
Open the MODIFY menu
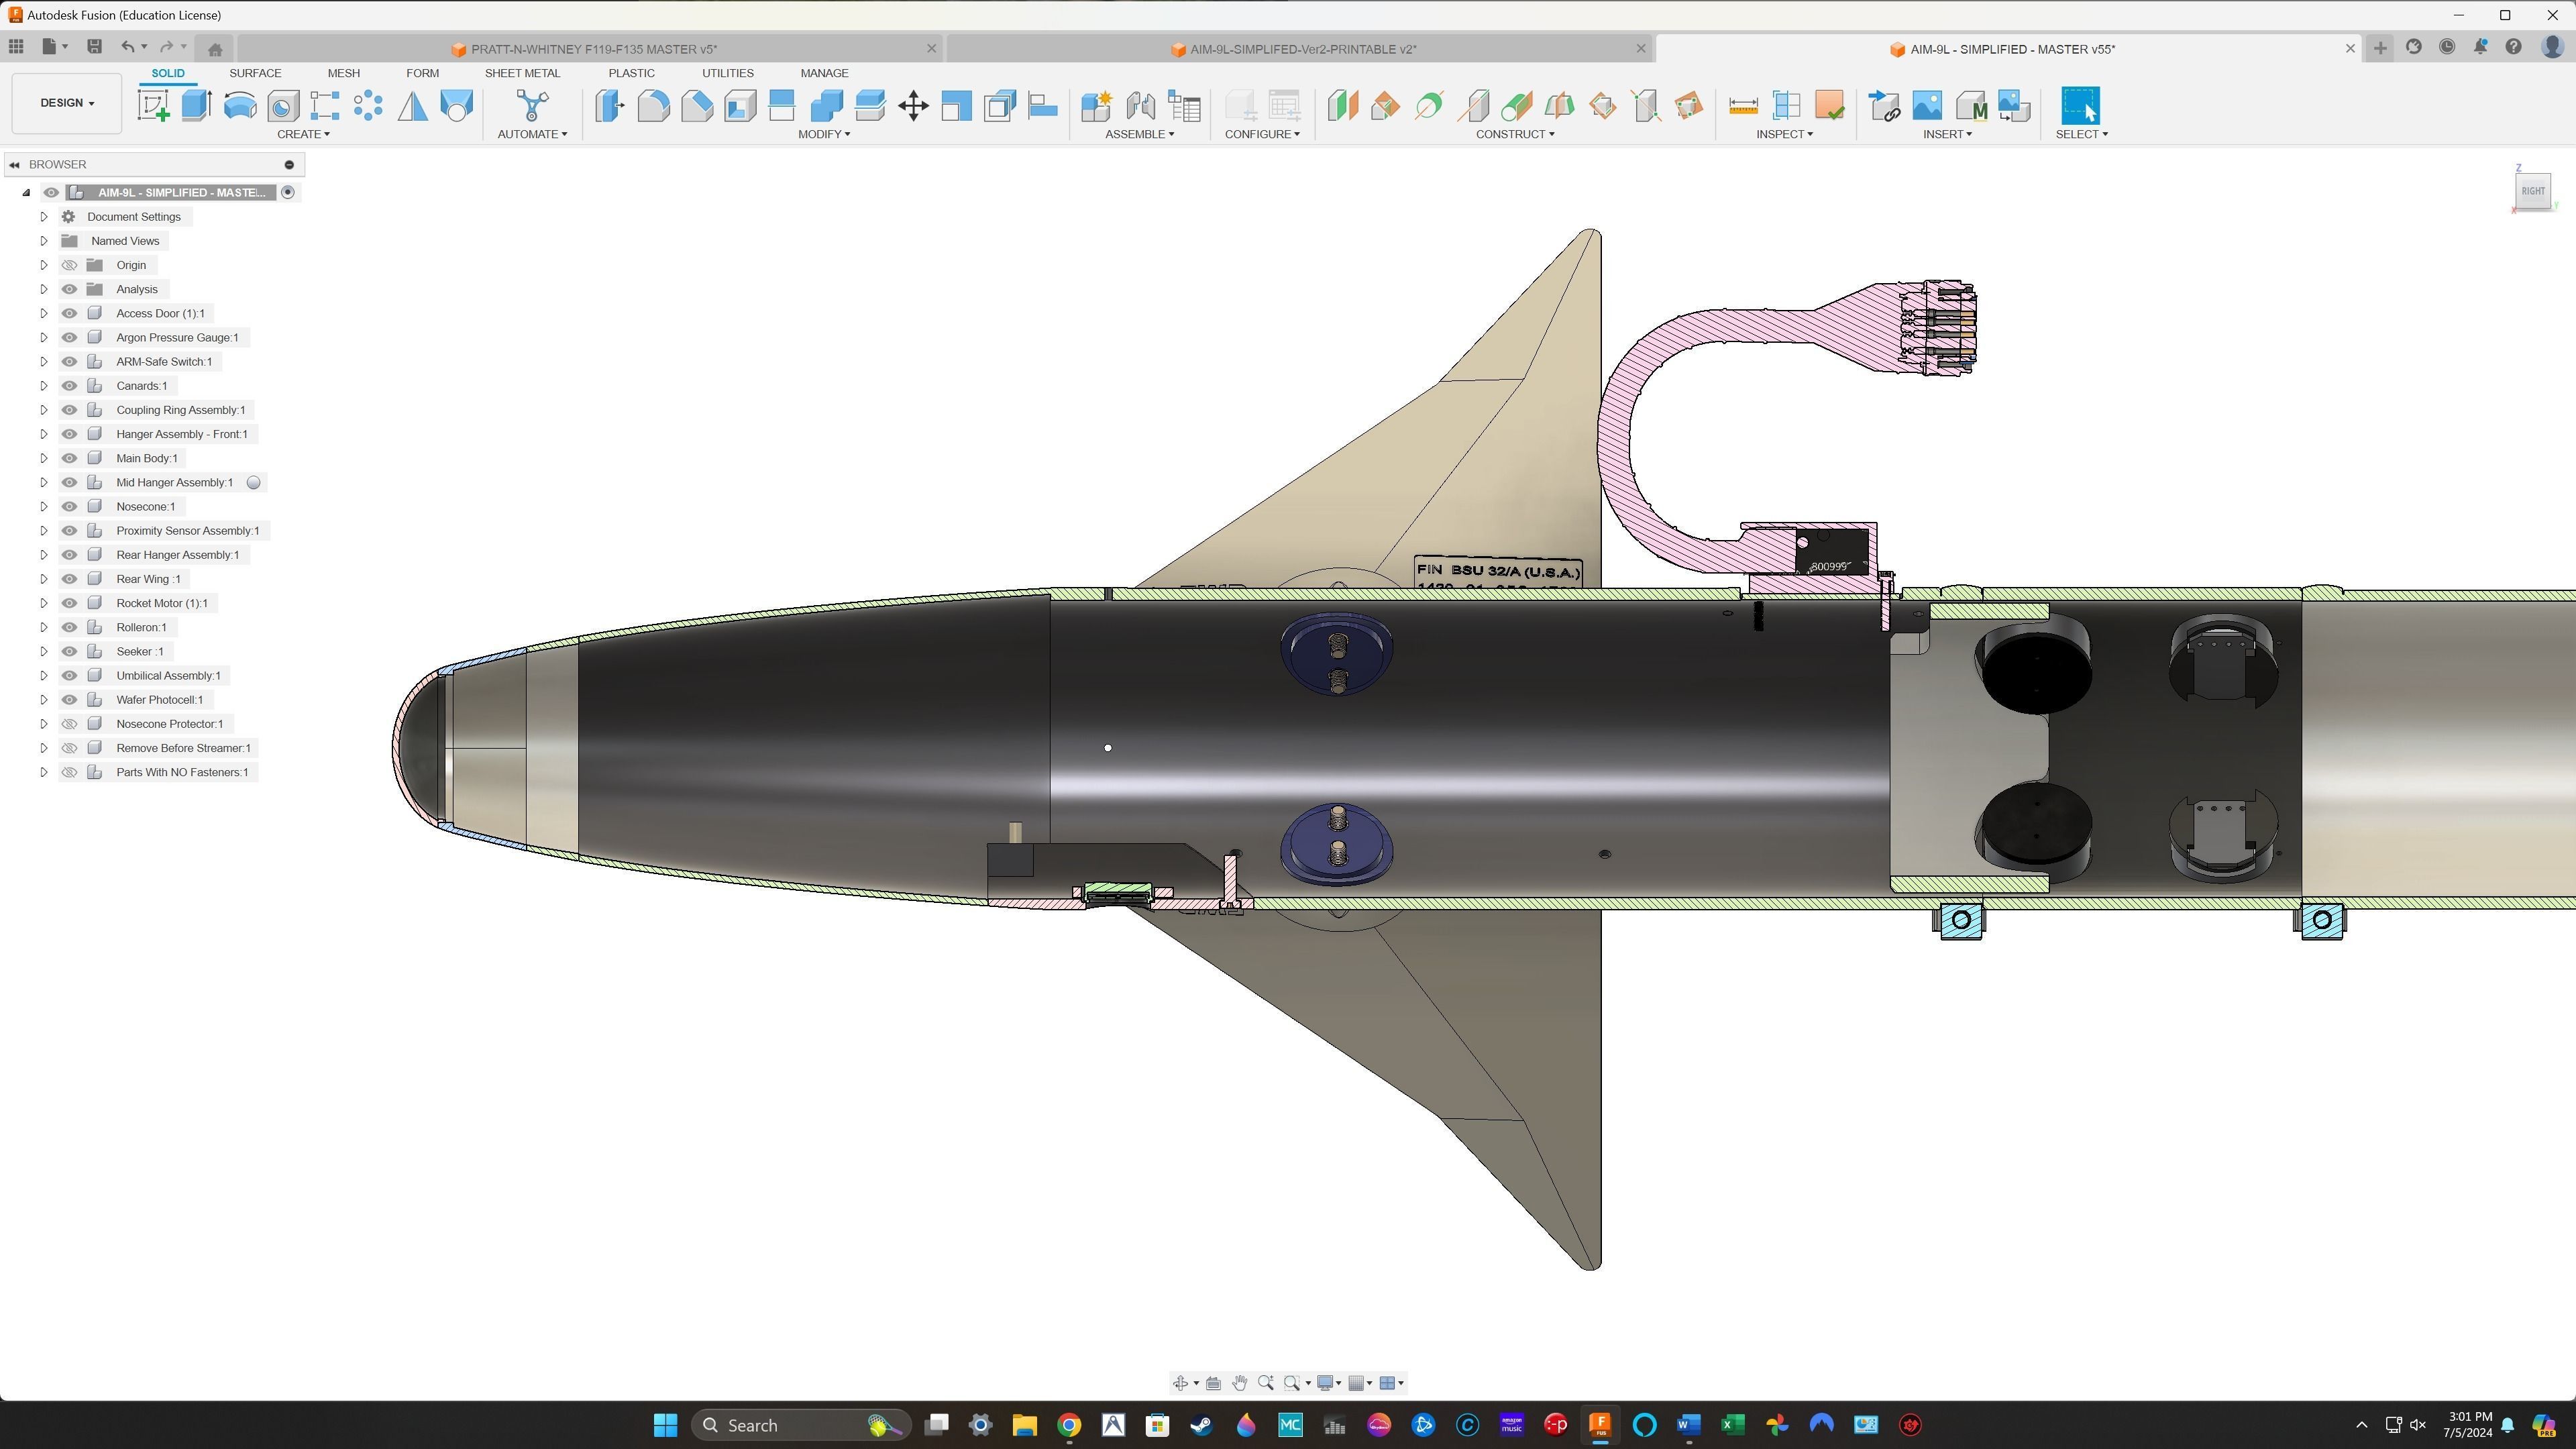pos(823,134)
